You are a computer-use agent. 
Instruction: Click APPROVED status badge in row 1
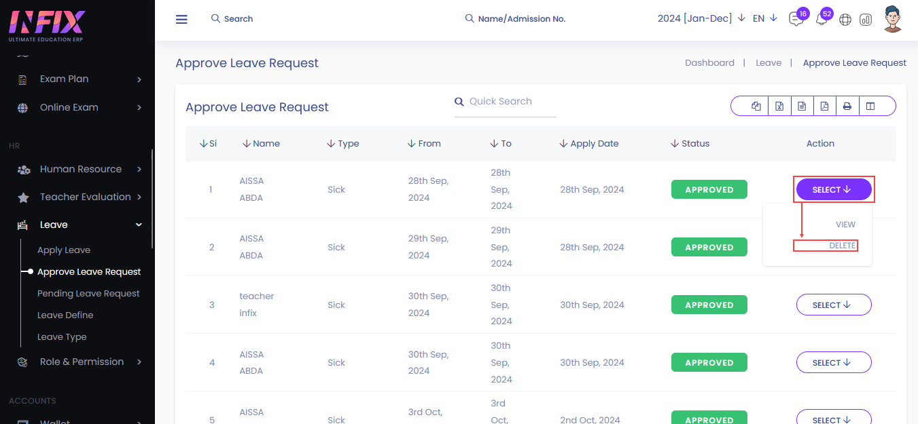709,190
